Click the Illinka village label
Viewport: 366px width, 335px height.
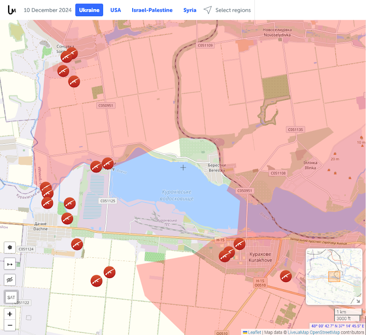tap(310, 165)
